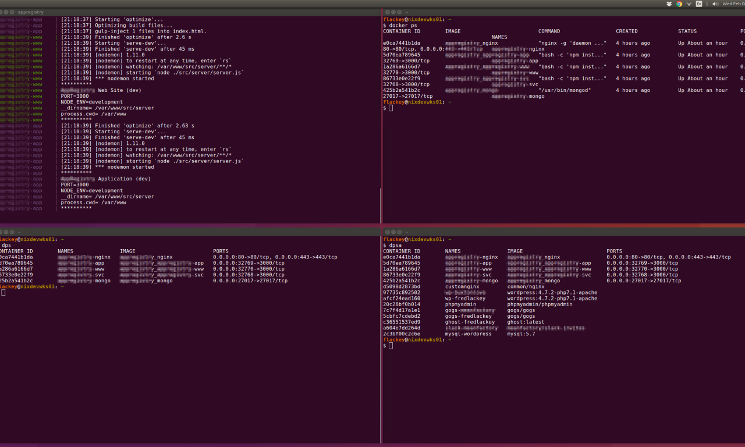
Task: Click the 'phpmyadmin/phpmyadmin' image name
Action: point(540,304)
